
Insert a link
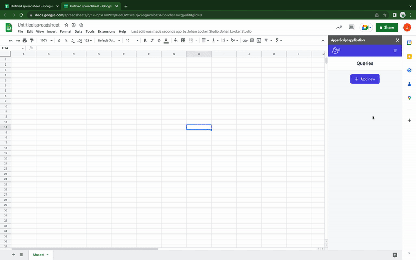[x=245, y=41]
